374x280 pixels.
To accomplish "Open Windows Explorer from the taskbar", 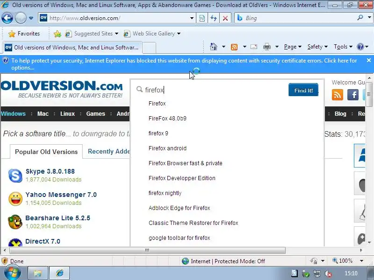I will 38,273.
